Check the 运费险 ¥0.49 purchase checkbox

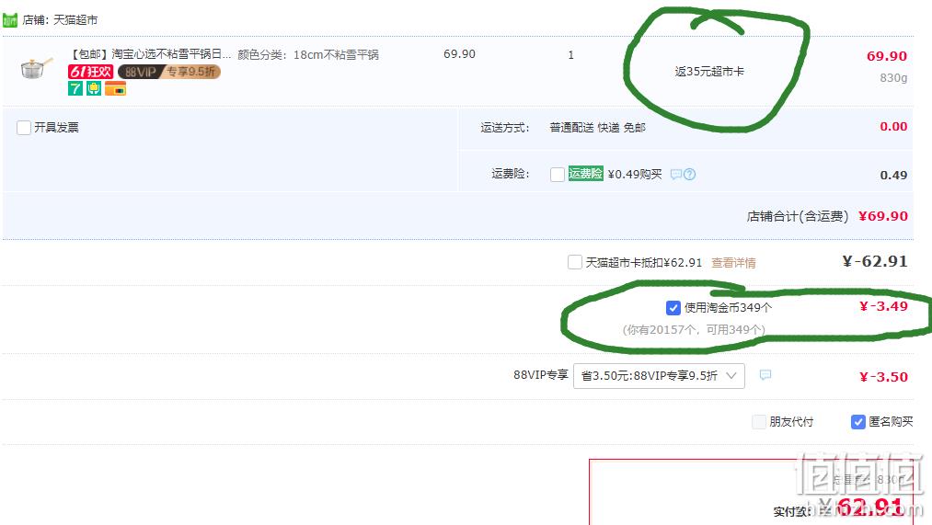click(x=558, y=175)
